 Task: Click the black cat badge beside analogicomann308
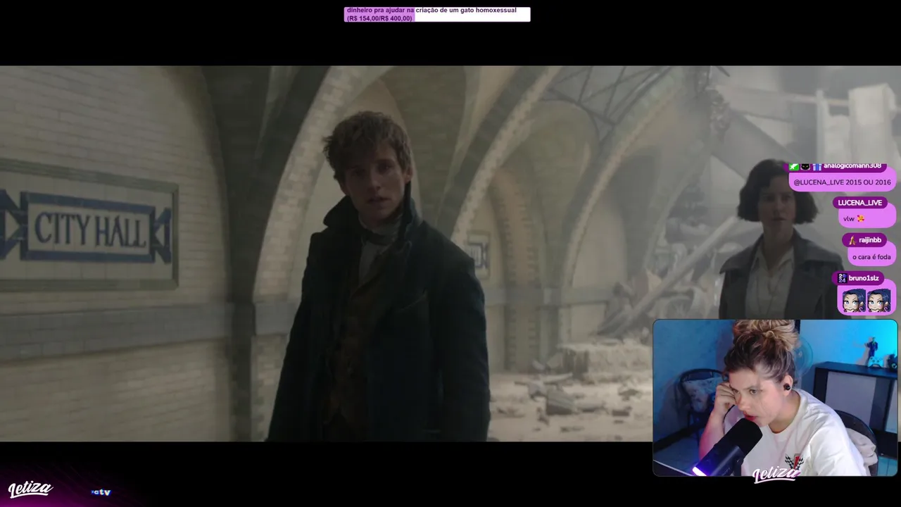click(x=805, y=166)
